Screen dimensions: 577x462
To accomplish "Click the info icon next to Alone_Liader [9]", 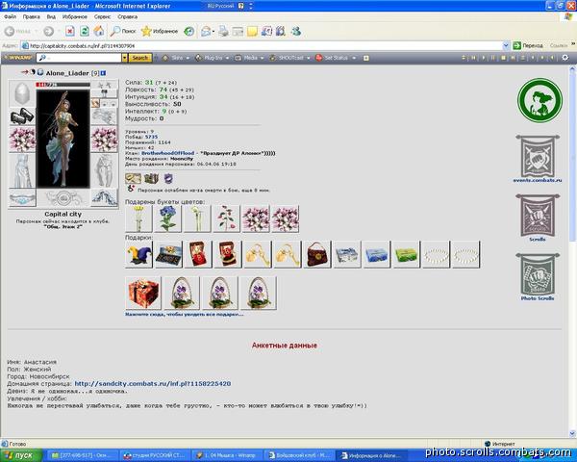I will (104, 73).
